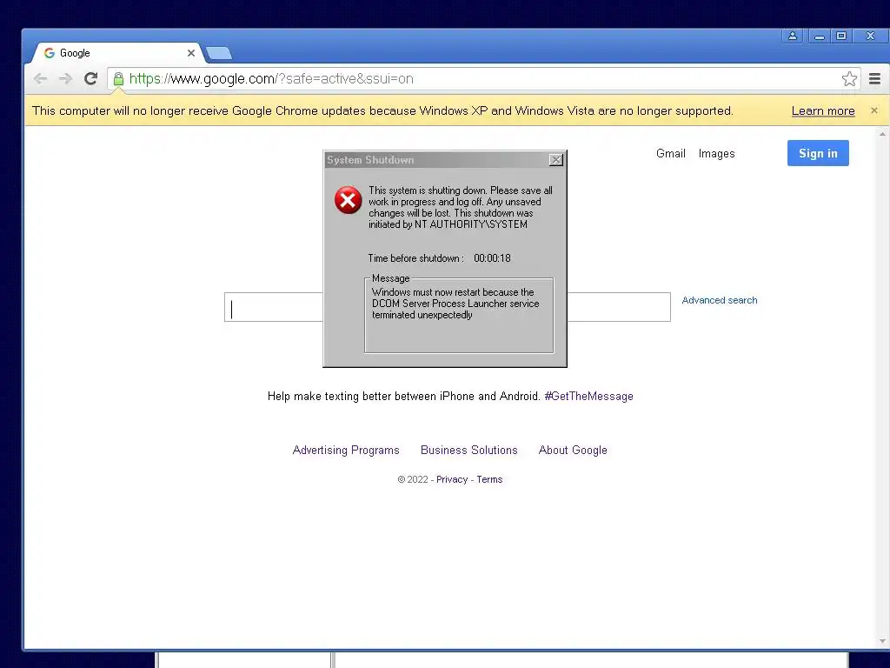Click the Sign in button
Image resolution: width=890 pixels, height=668 pixels.
818,153
